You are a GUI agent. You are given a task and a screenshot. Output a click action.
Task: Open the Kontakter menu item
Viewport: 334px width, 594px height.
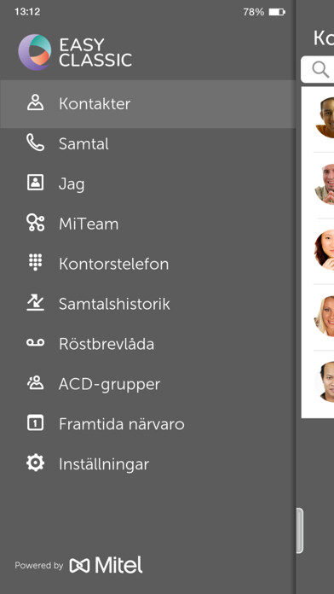(147, 104)
